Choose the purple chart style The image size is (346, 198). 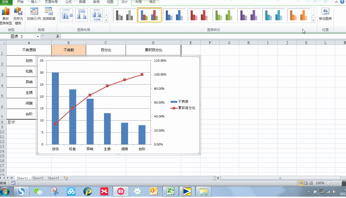pyautogui.click(x=249, y=15)
